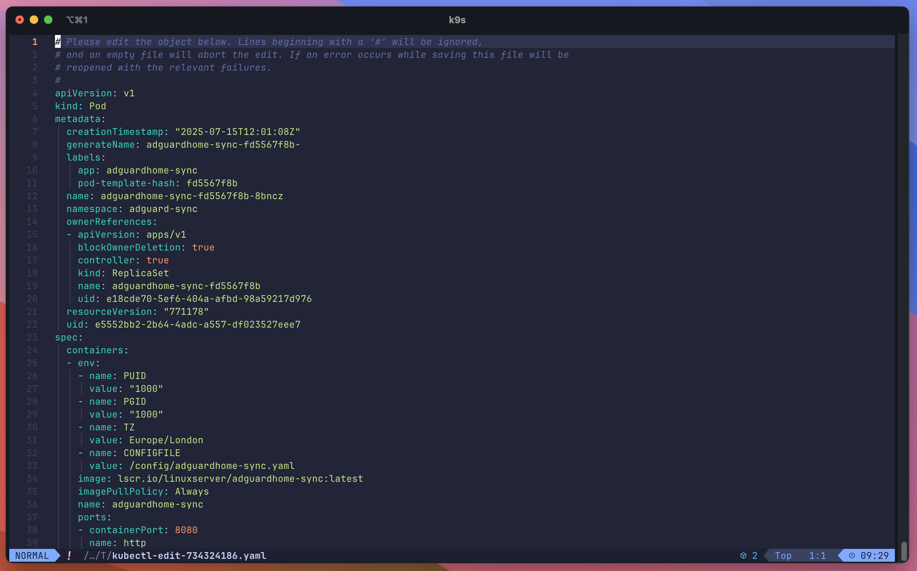Click the /config/adguardhome-sync.yaml value
Image resolution: width=917 pixels, height=571 pixels.
tap(212, 466)
